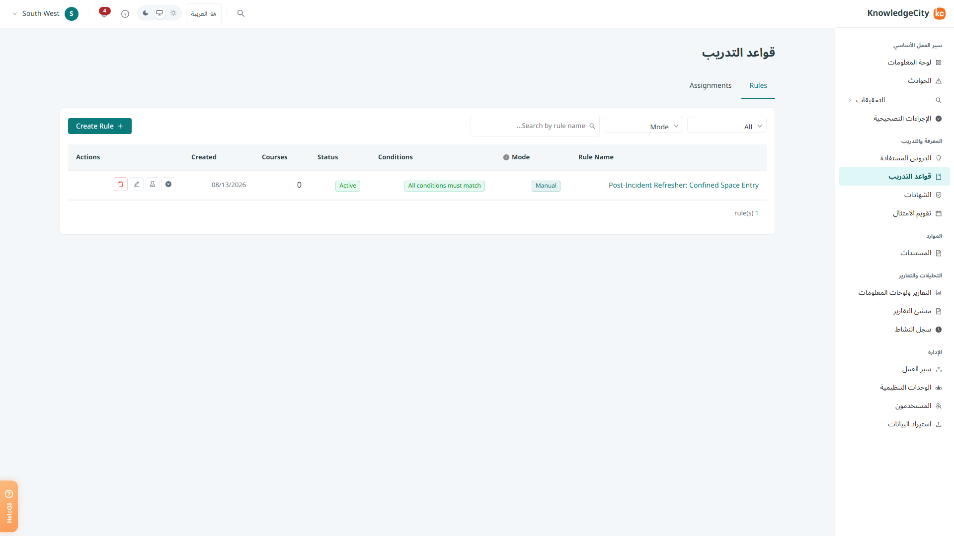
Task: Deactivate the rule with the circle-x icon
Action: tap(168, 184)
